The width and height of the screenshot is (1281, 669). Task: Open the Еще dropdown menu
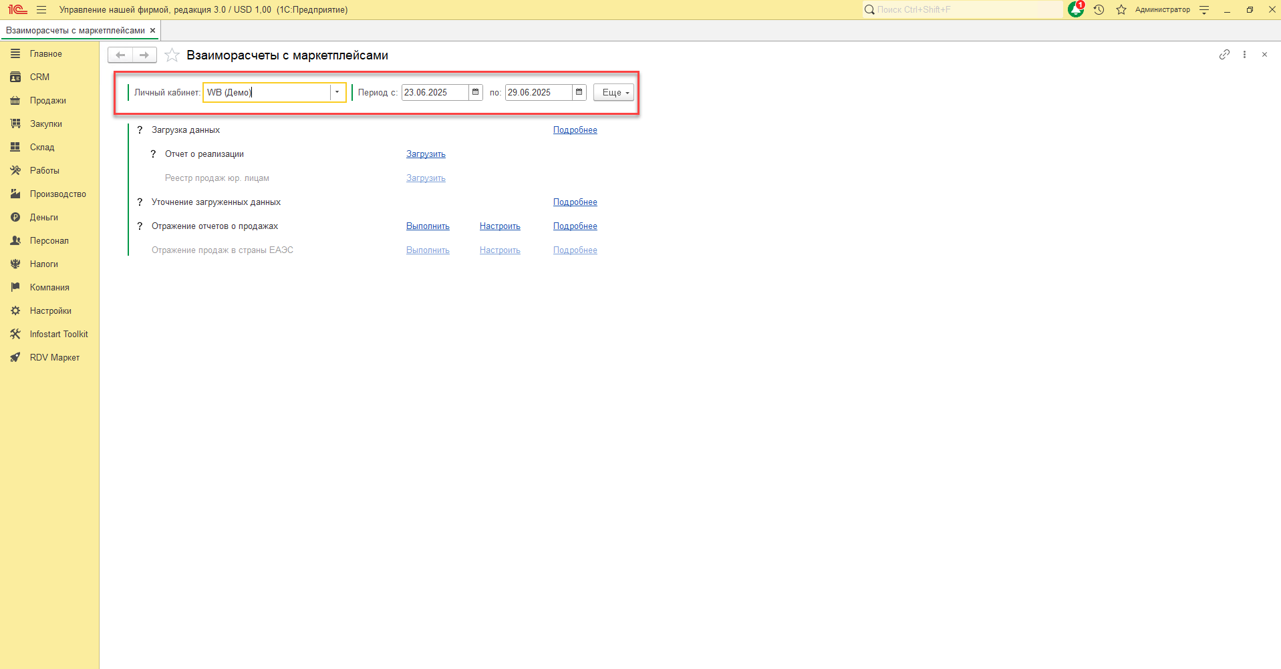click(613, 92)
